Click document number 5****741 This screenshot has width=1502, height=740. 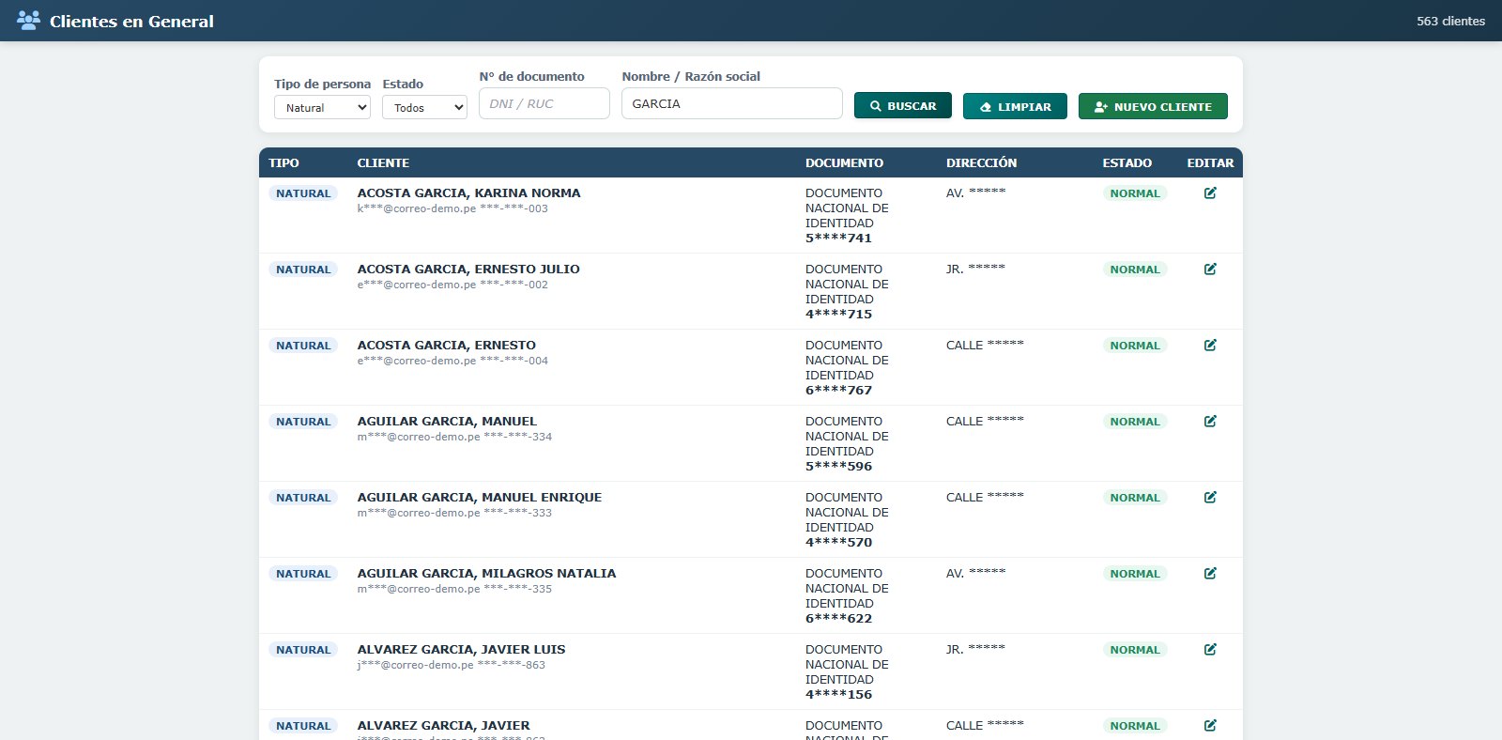838,238
